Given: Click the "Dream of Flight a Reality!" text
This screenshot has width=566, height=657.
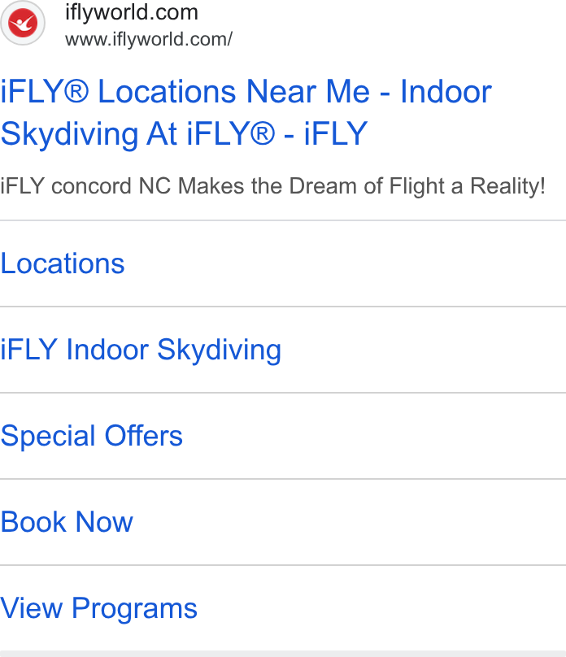Looking at the screenshot, I should click(417, 186).
